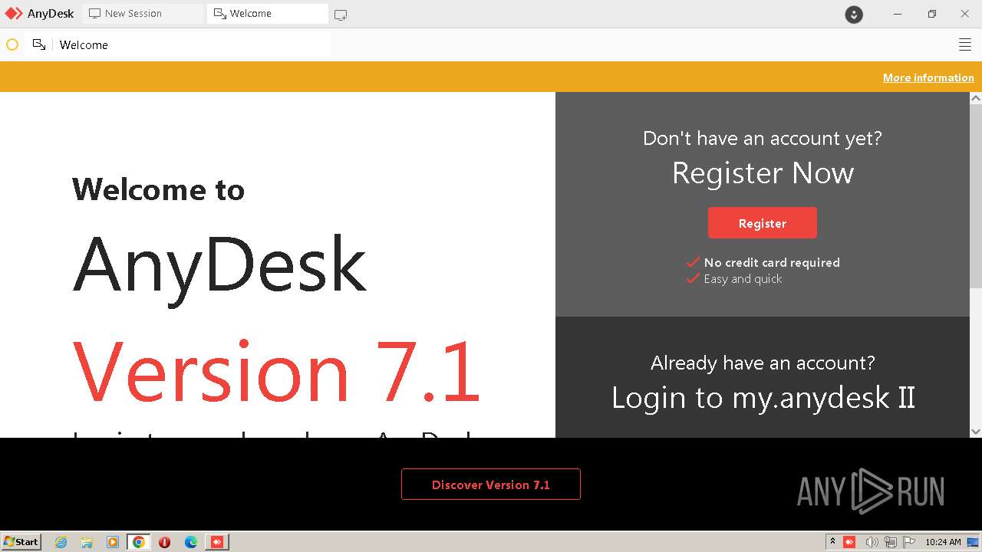
Task: Click vertical scrollbar down arrow
Action: pyautogui.click(x=976, y=432)
